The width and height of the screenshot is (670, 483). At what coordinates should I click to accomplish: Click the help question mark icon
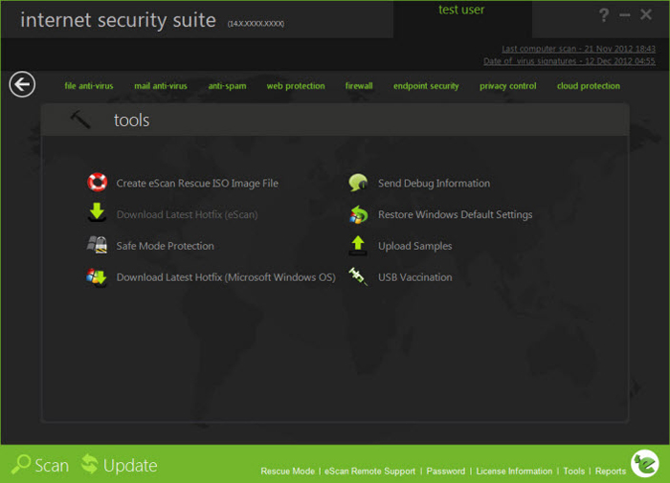pos(603,15)
